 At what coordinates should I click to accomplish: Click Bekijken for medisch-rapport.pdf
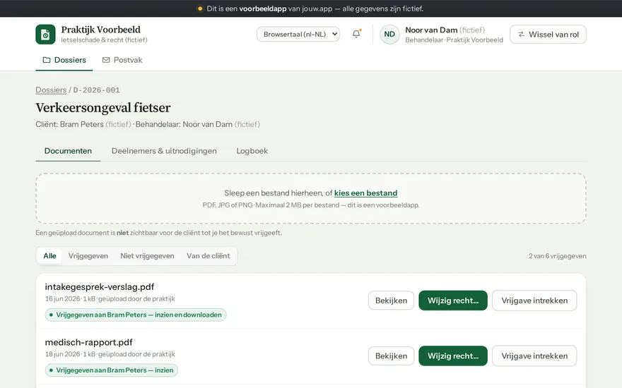tap(391, 356)
